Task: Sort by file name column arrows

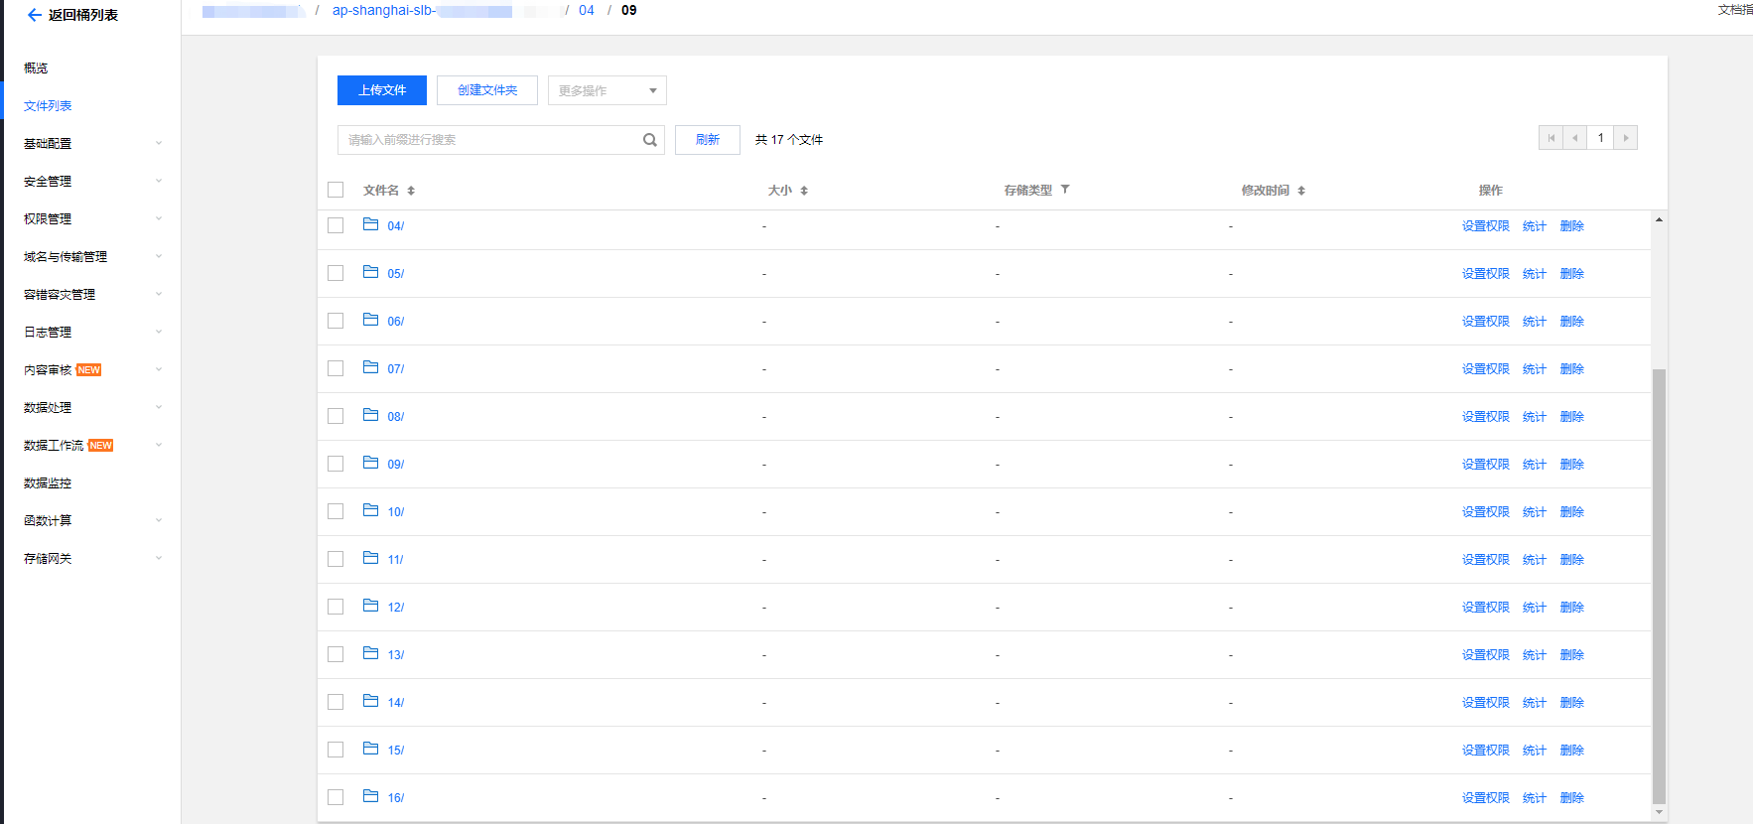Action: pos(411,191)
